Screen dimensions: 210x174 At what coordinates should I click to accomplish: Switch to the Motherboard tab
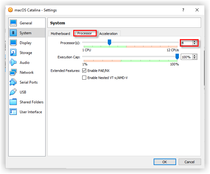pos(60,34)
